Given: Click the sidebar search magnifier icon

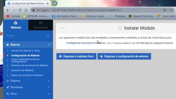Looking at the screenshot, I should [48, 35].
